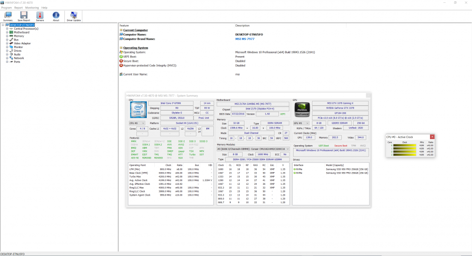Click the Memory module tree icon
The height and width of the screenshot is (256, 472).
click(x=11, y=36)
